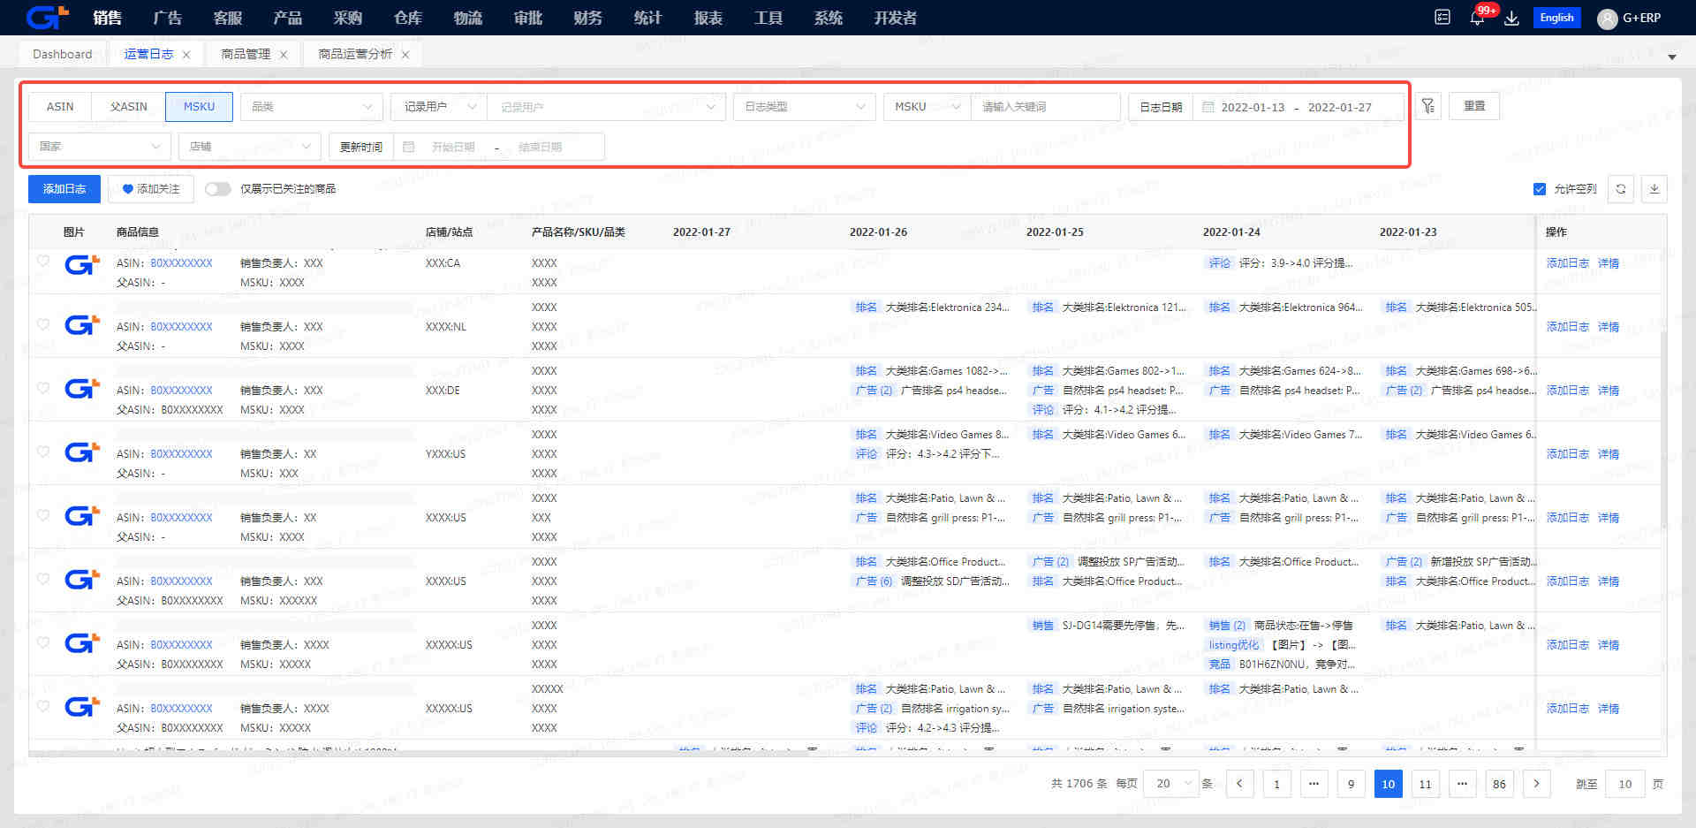Click product thumbnail in XXX:CA row
This screenshot has height=828, width=1696.
(81, 263)
